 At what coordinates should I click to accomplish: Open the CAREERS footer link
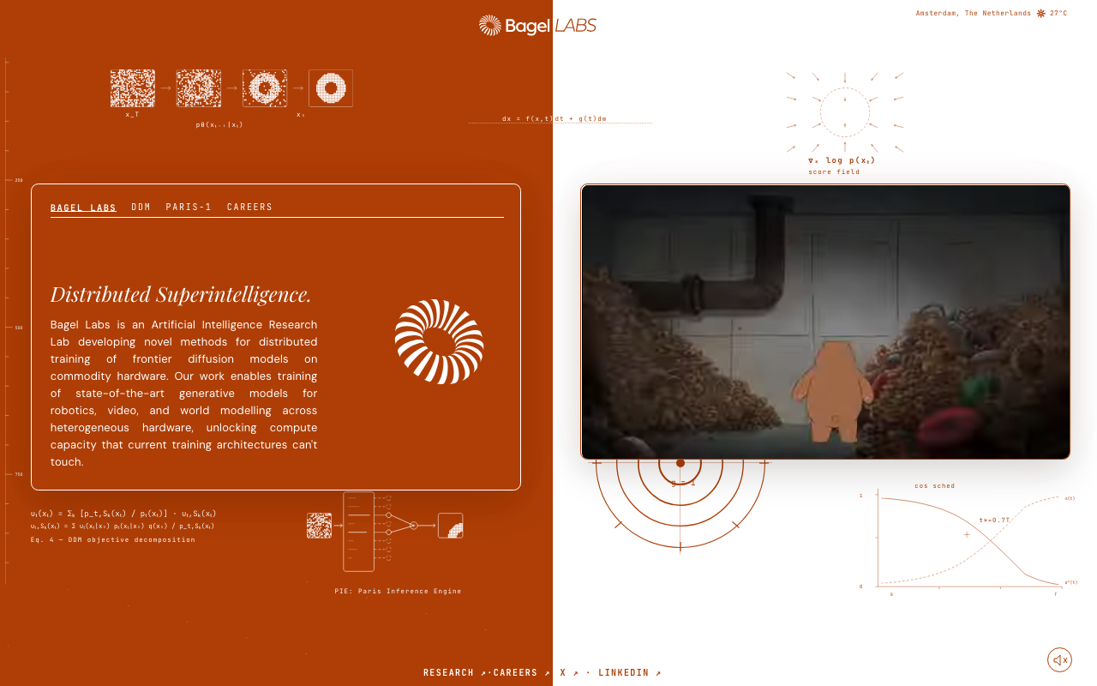(521, 673)
